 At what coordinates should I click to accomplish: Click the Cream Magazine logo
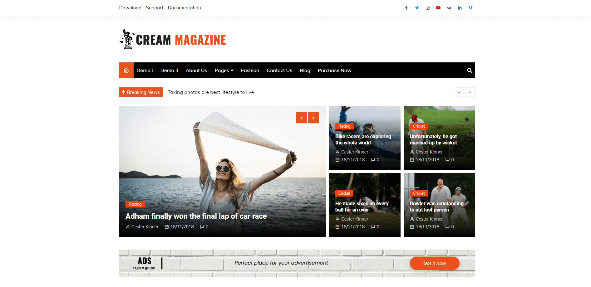[x=173, y=39]
